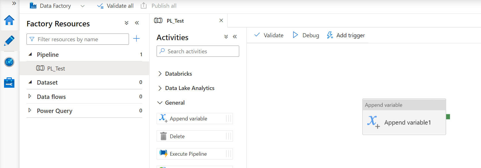Collapse the General activities group
Screen dimensions: 481x168
[x=160, y=103]
